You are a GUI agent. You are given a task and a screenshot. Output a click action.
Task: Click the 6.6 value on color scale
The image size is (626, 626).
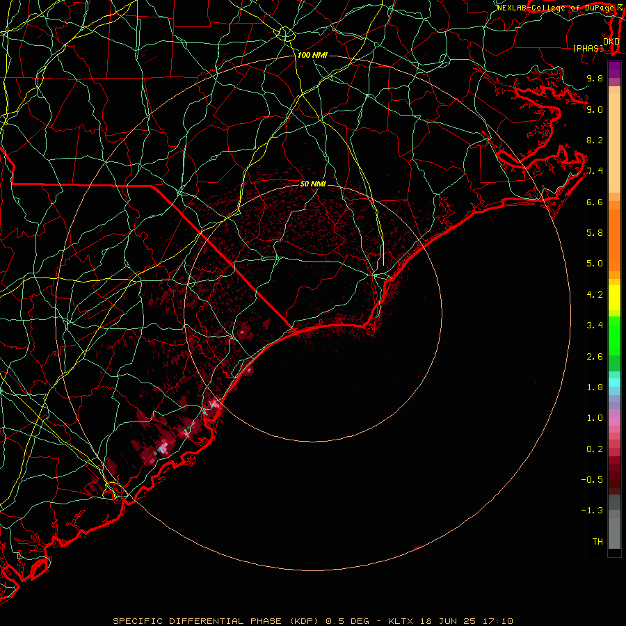(x=595, y=202)
